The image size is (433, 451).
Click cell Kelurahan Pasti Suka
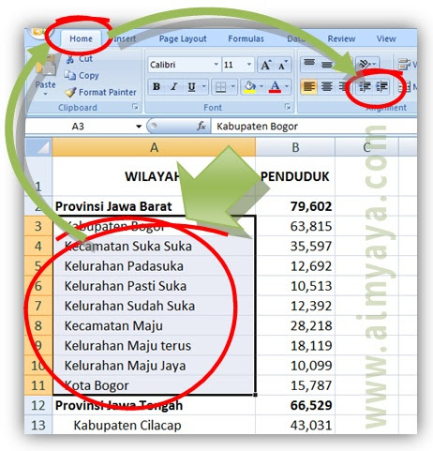tap(154, 286)
